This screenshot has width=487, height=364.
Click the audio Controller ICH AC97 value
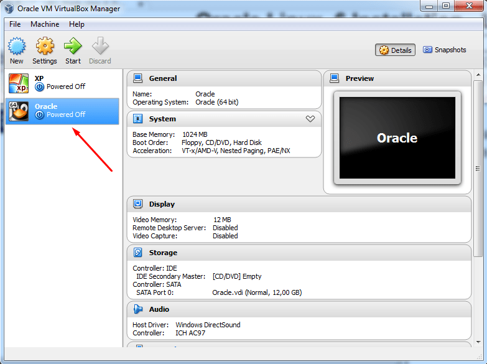pyautogui.click(x=190, y=333)
